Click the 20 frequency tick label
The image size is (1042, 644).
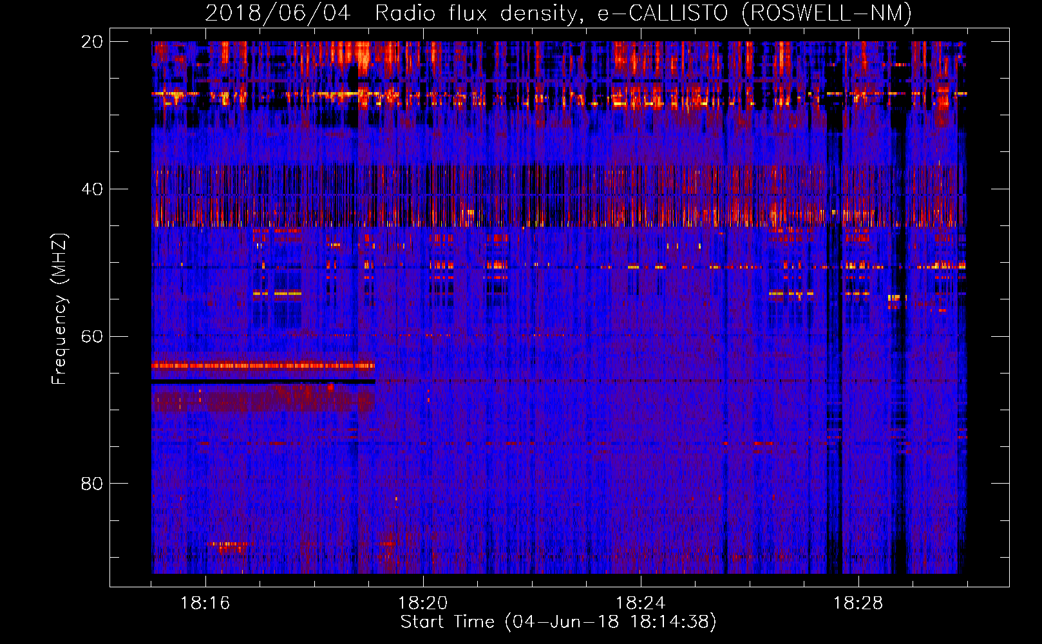pyautogui.click(x=91, y=42)
